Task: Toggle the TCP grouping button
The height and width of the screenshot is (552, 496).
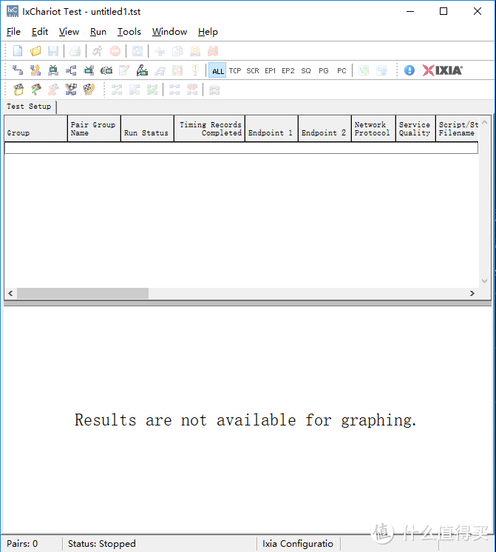Action: click(235, 71)
